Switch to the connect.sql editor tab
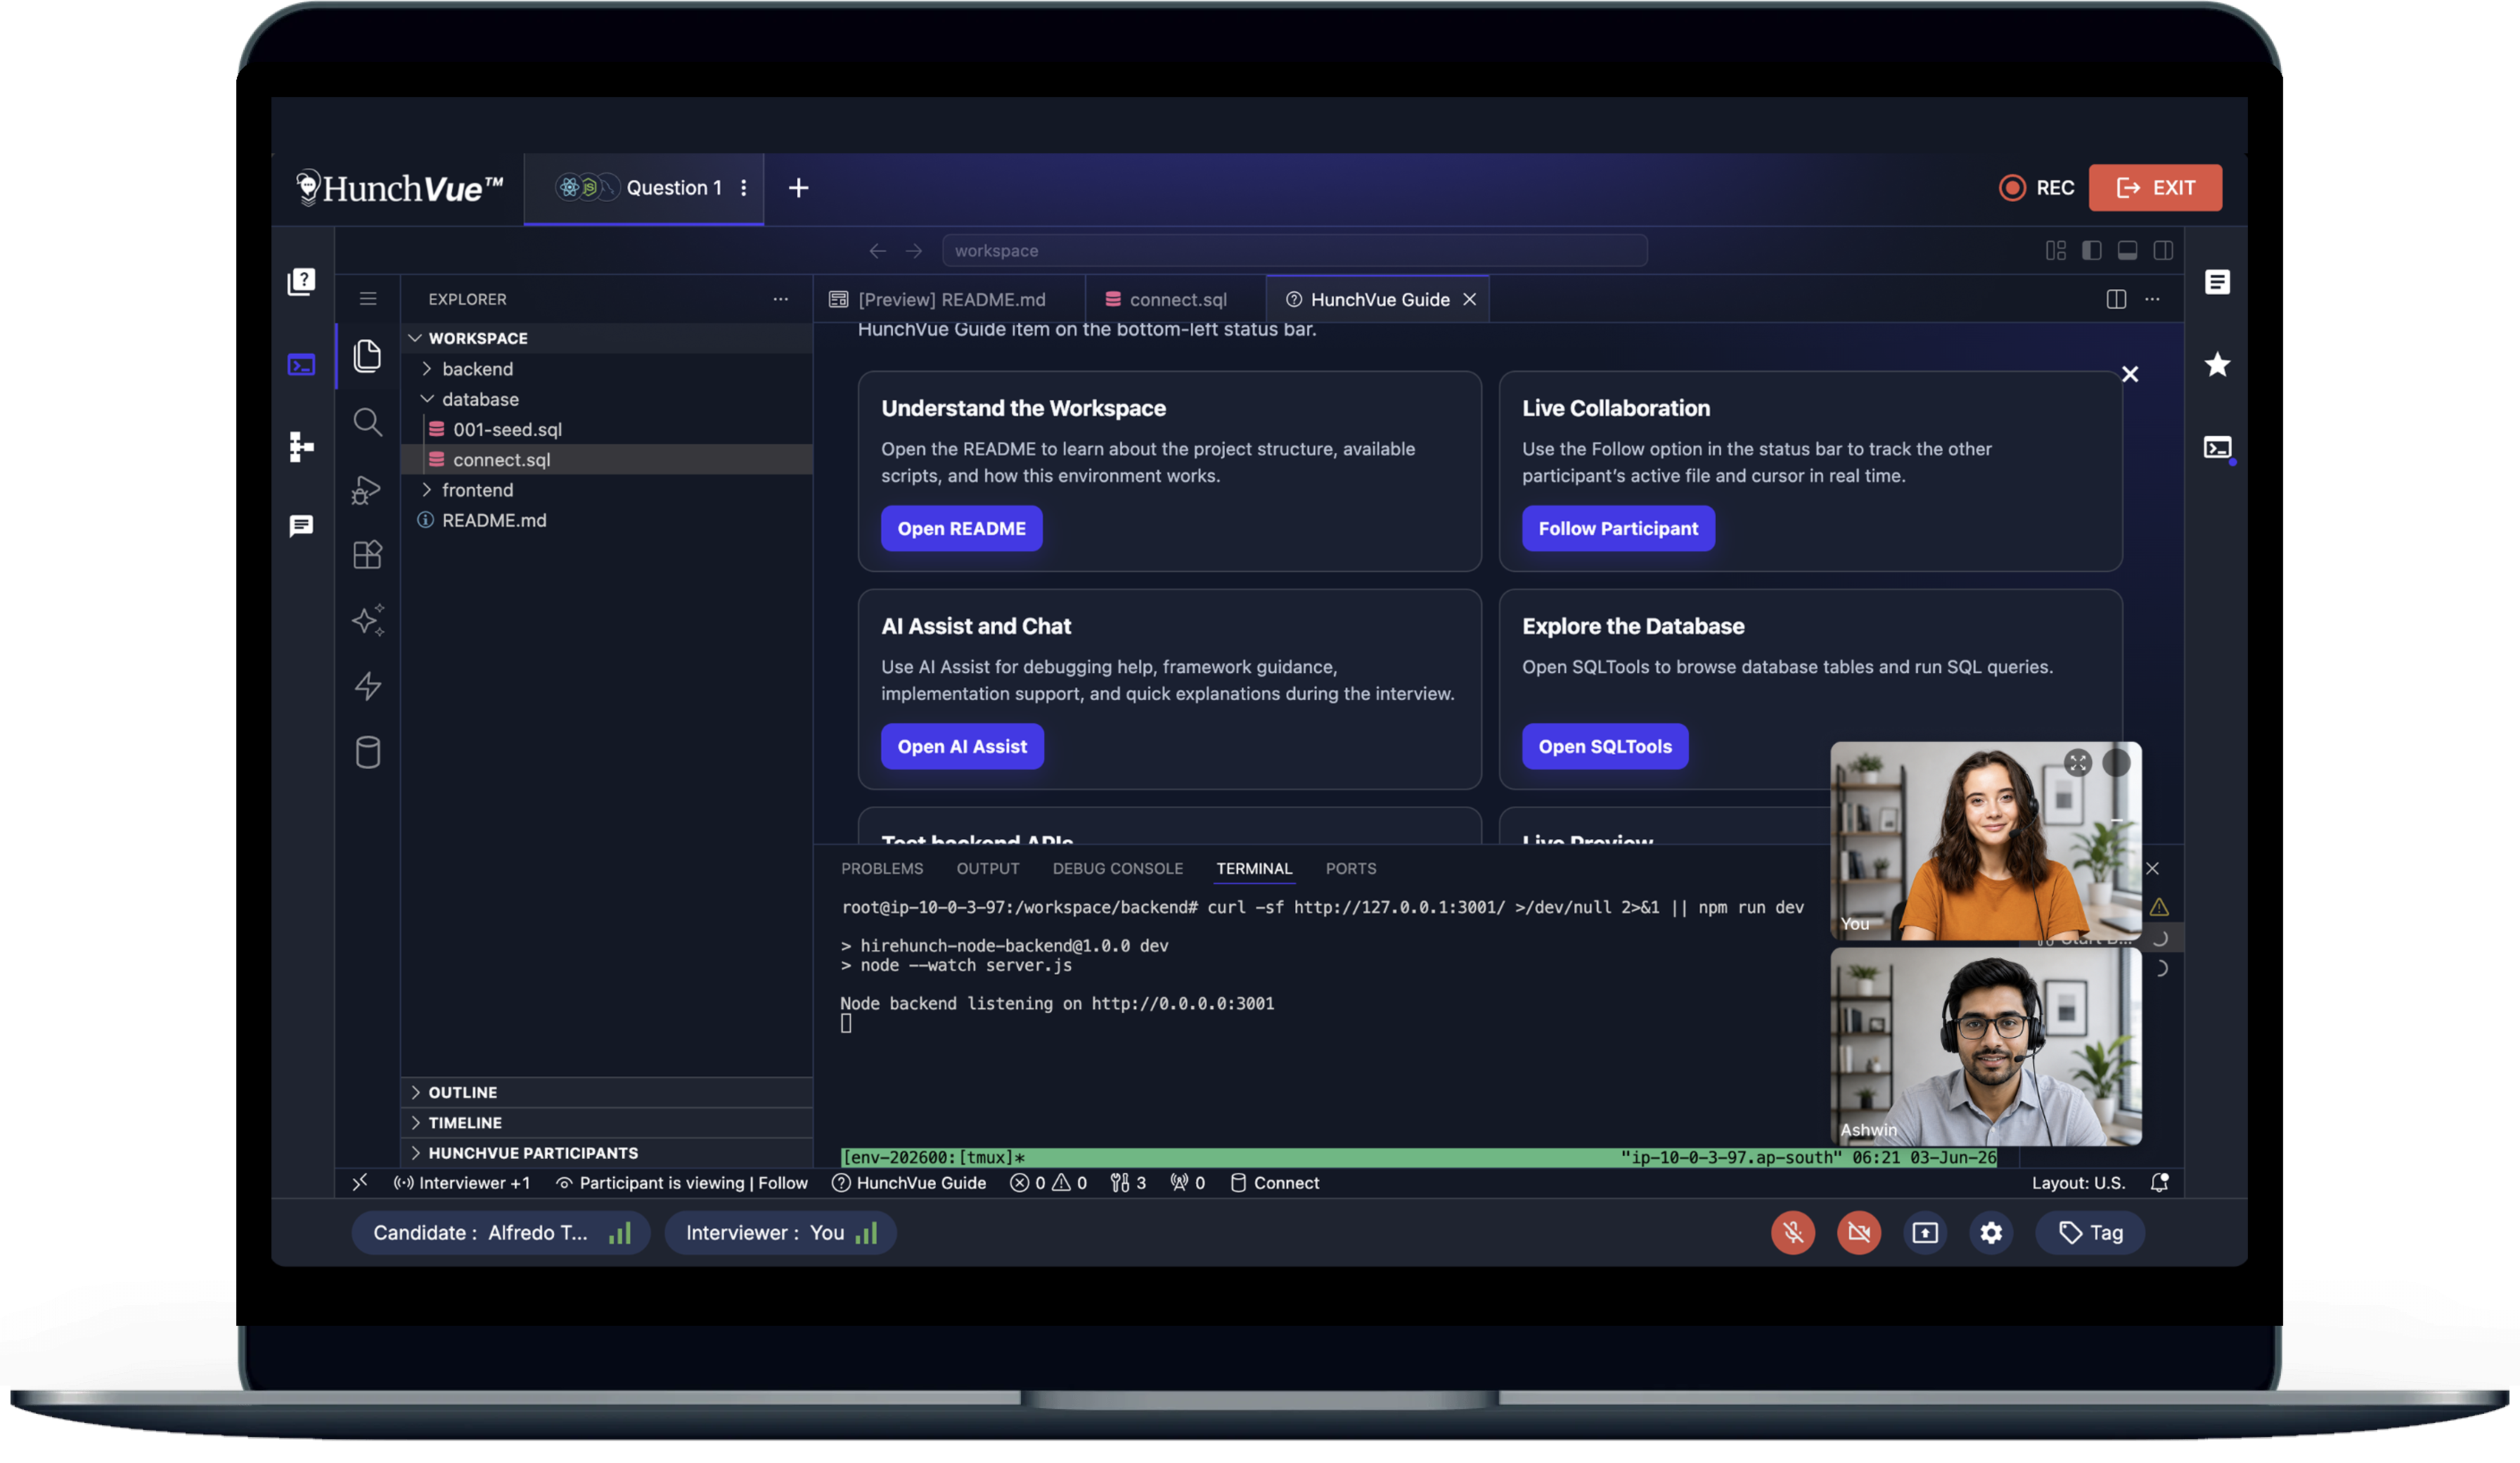The width and height of the screenshot is (2520, 1463). 1175,298
